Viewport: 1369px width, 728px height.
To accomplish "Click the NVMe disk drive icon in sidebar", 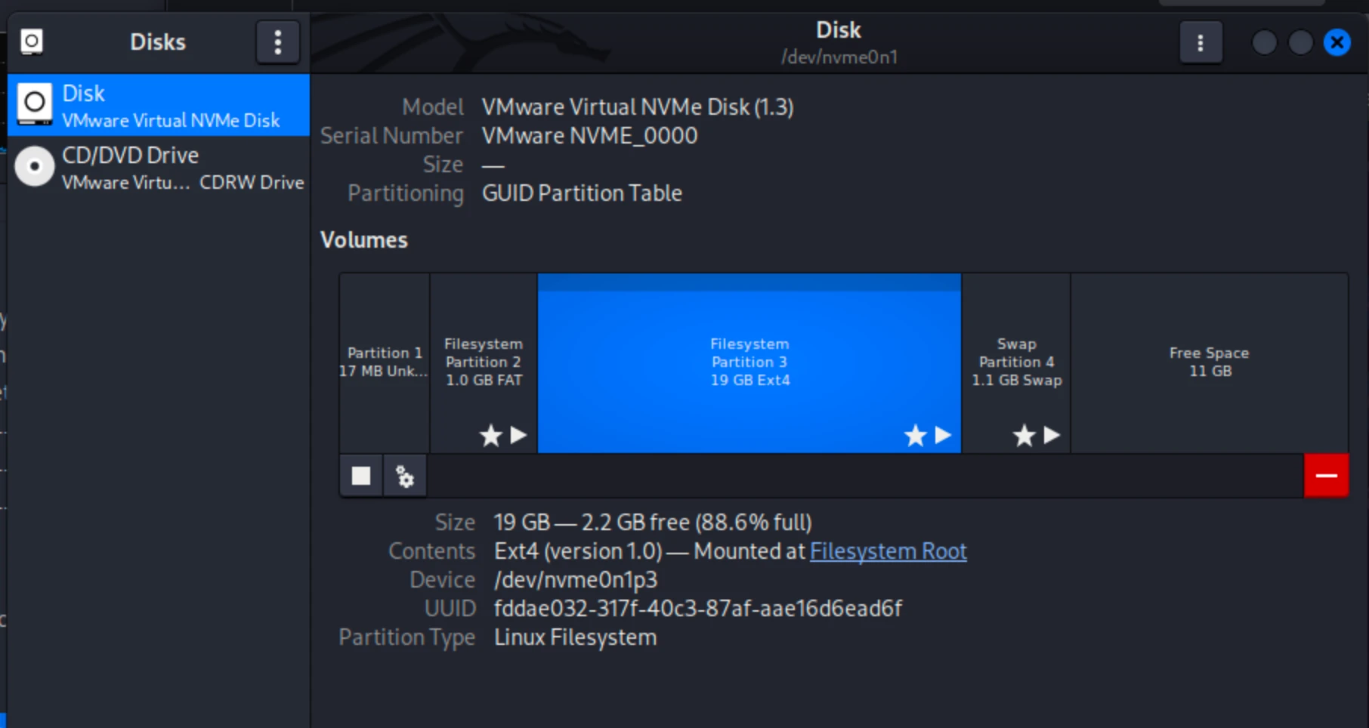I will (x=35, y=103).
